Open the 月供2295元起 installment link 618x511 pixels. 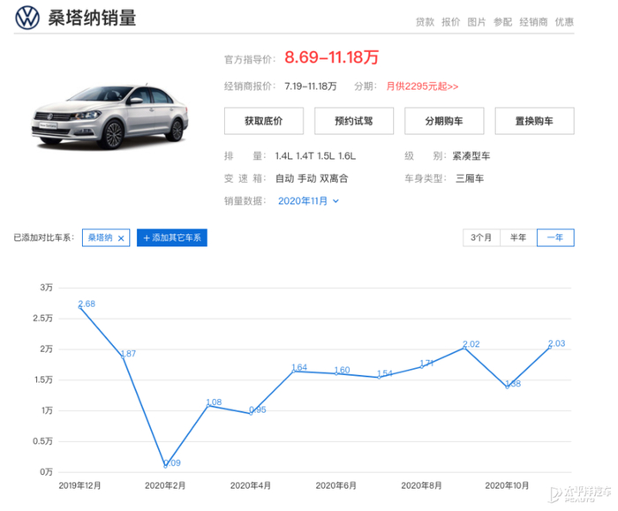coord(423,86)
